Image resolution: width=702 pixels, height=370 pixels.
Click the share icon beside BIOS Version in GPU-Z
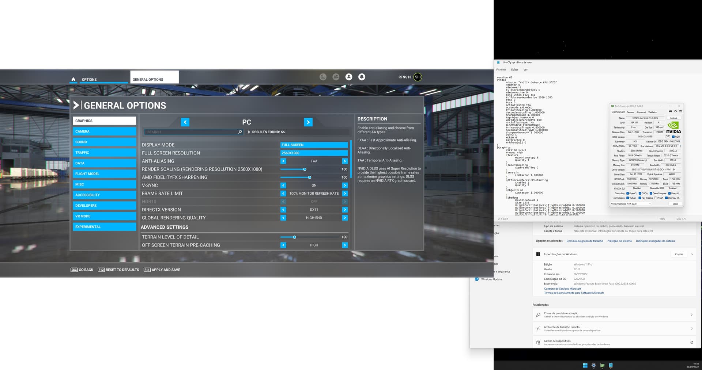click(668, 137)
